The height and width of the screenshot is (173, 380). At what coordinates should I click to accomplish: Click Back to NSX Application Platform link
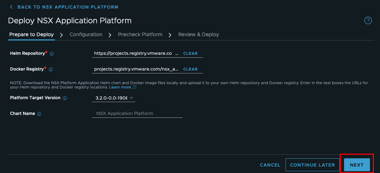[68, 7]
